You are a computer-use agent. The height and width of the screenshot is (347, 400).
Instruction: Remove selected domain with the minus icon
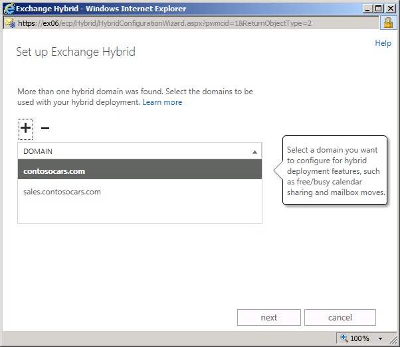45,128
